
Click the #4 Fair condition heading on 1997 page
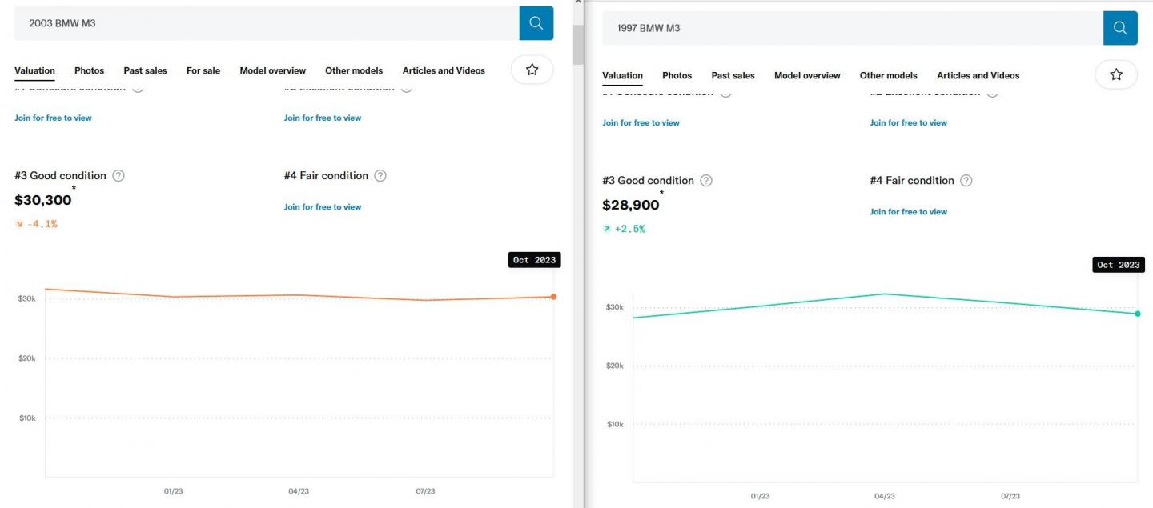[x=912, y=181]
